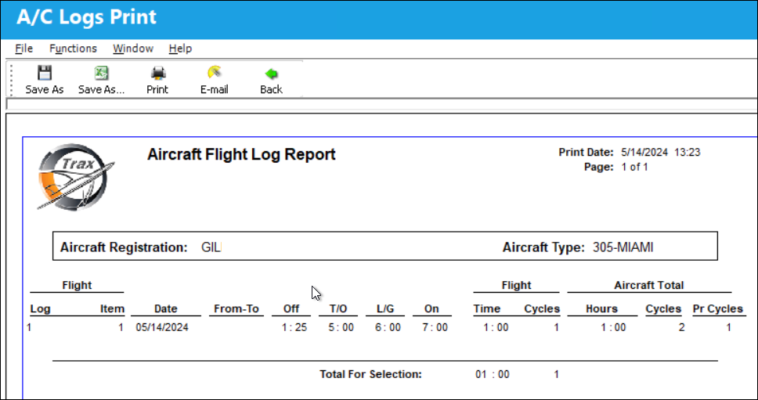758x400 pixels.
Task: Click the page indicator 1 of 1
Action: (x=634, y=168)
